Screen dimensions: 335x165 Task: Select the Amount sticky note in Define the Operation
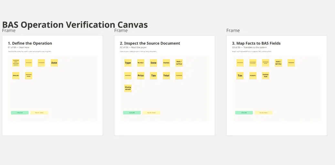coord(16,76)
